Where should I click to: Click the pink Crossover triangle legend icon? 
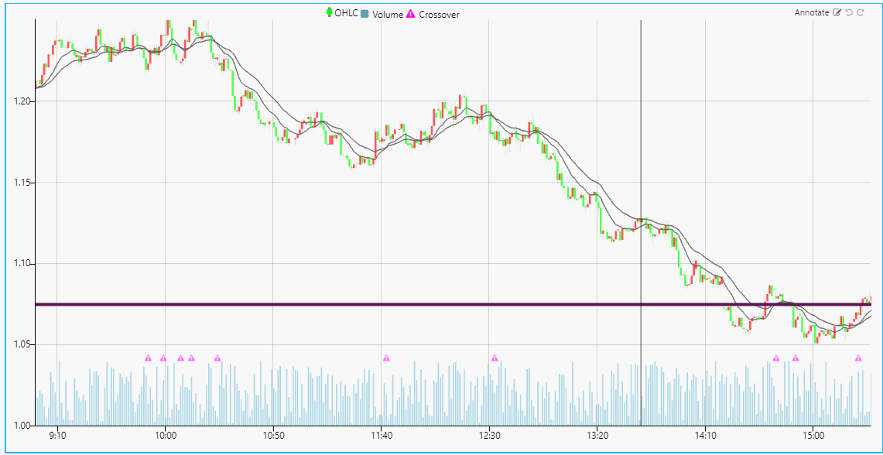[411, 14]
